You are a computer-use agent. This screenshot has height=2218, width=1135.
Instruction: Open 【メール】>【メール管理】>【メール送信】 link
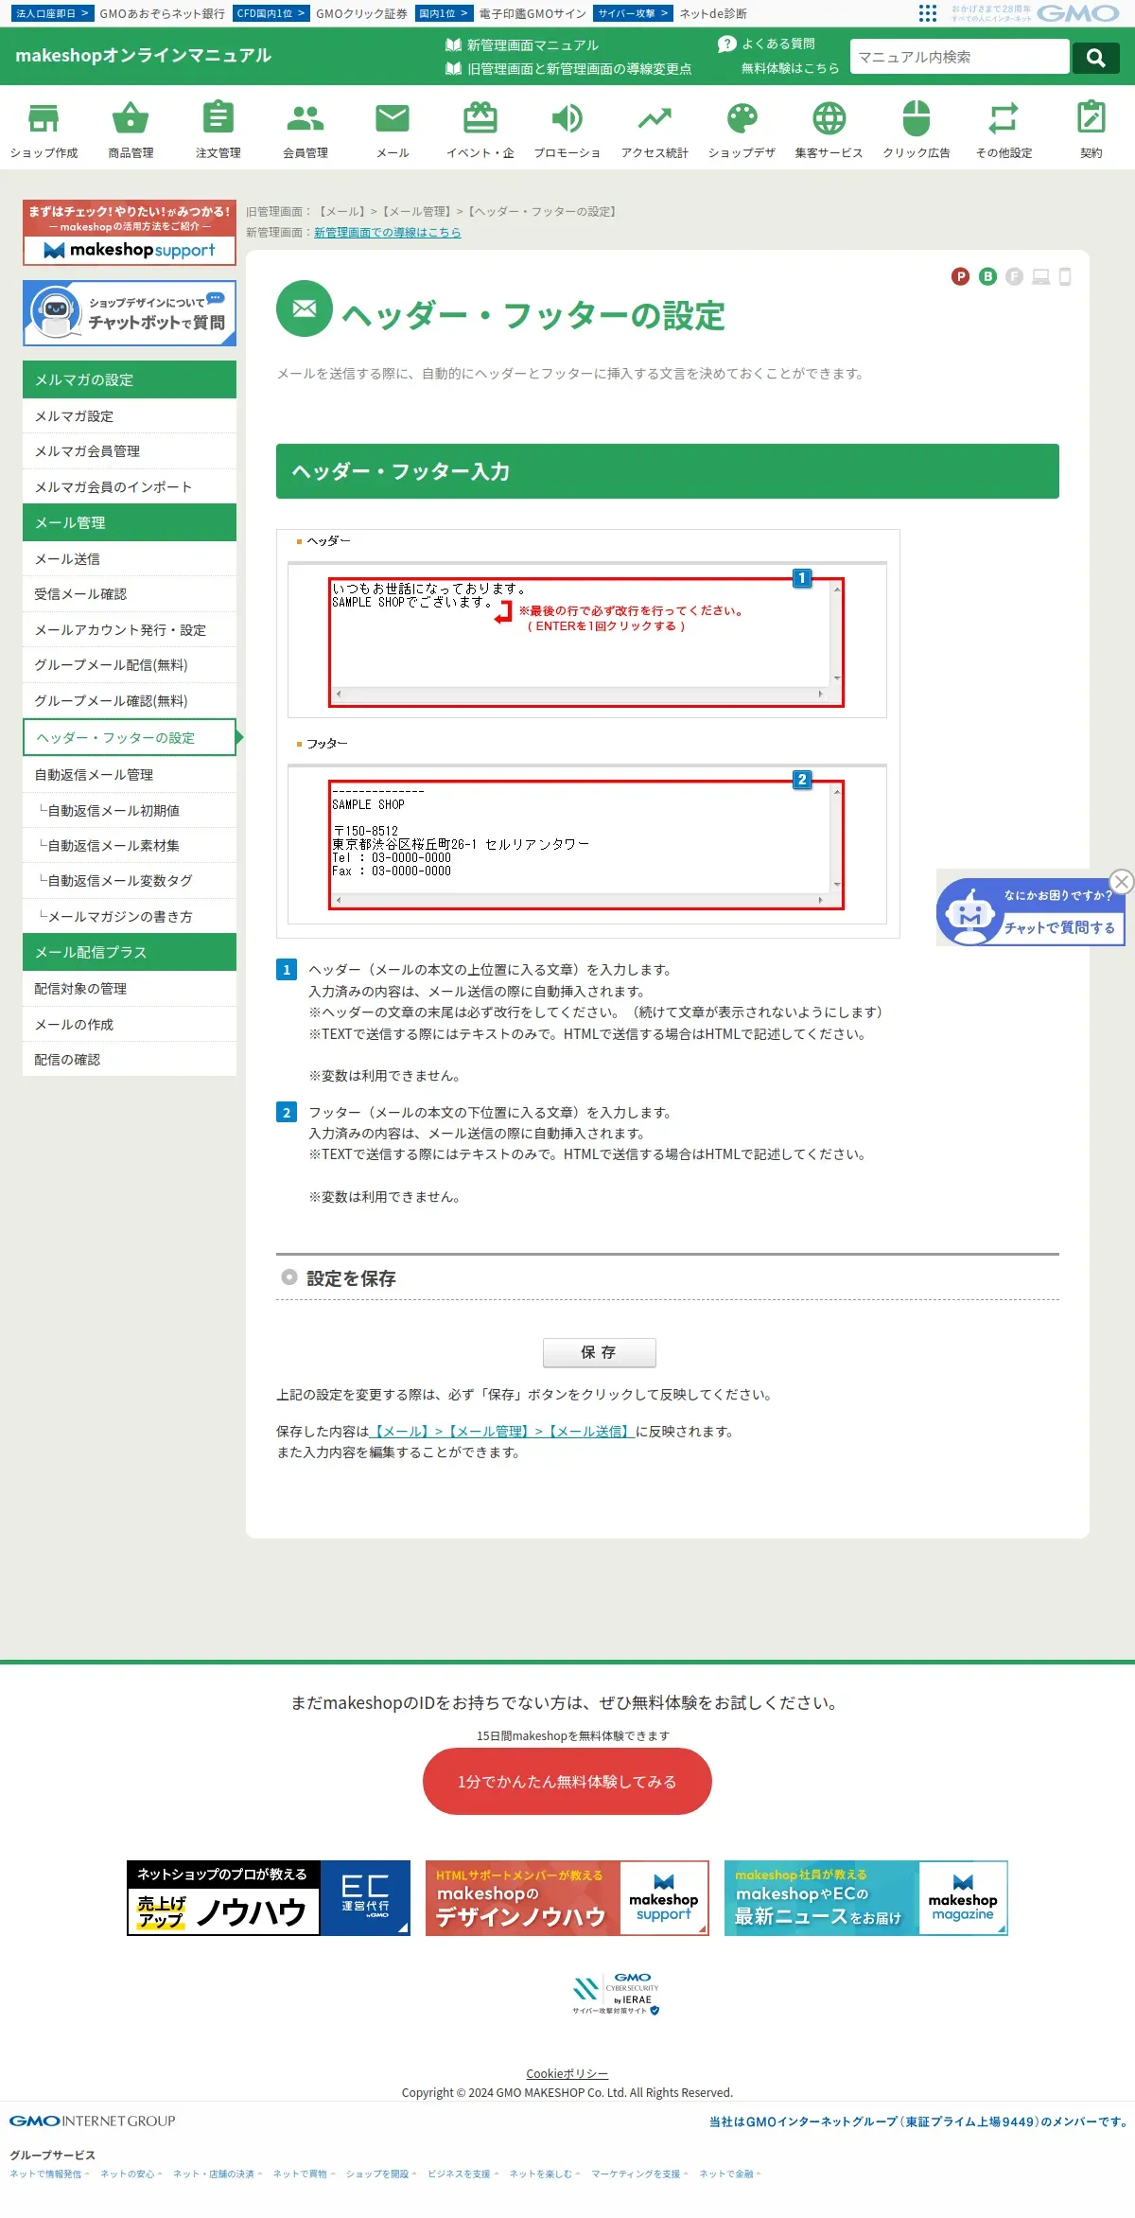tap(501, 1432)
